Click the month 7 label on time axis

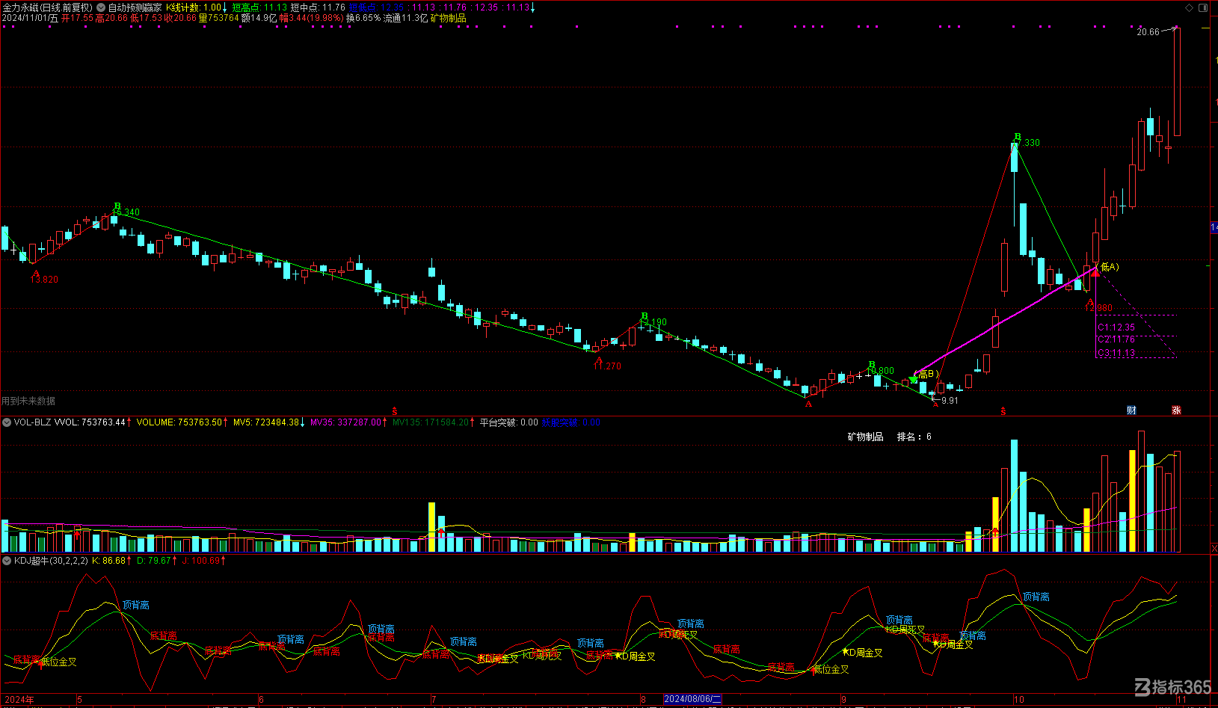click(434, 700)
